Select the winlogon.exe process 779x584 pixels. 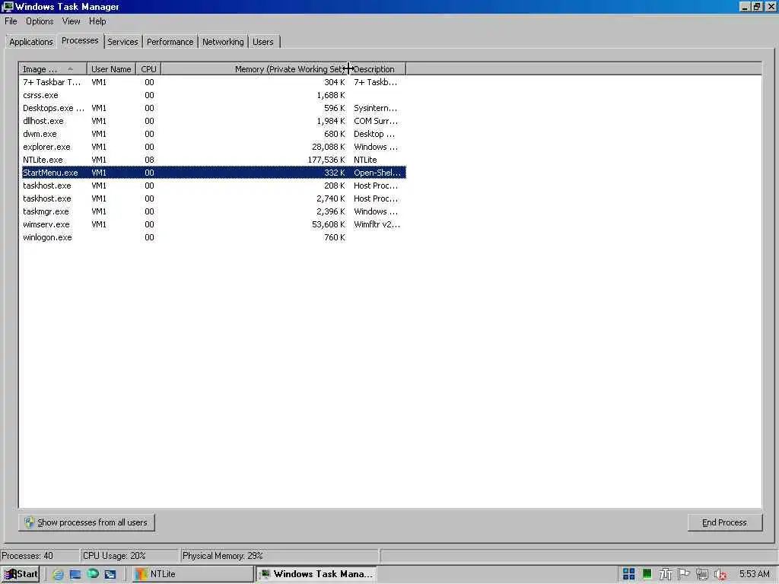(213, 237)
